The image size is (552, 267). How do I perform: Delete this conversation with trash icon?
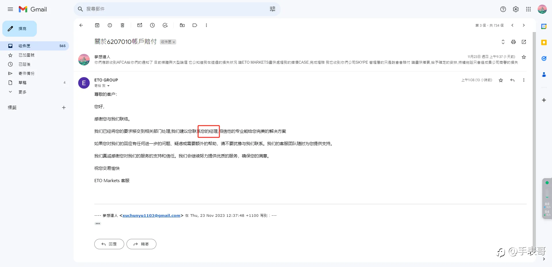click(x=122, y=25)
